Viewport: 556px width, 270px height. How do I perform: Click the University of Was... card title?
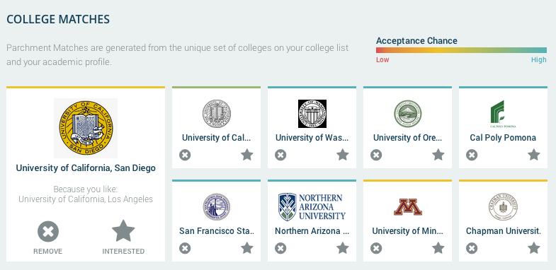click(x=312, y=138)
